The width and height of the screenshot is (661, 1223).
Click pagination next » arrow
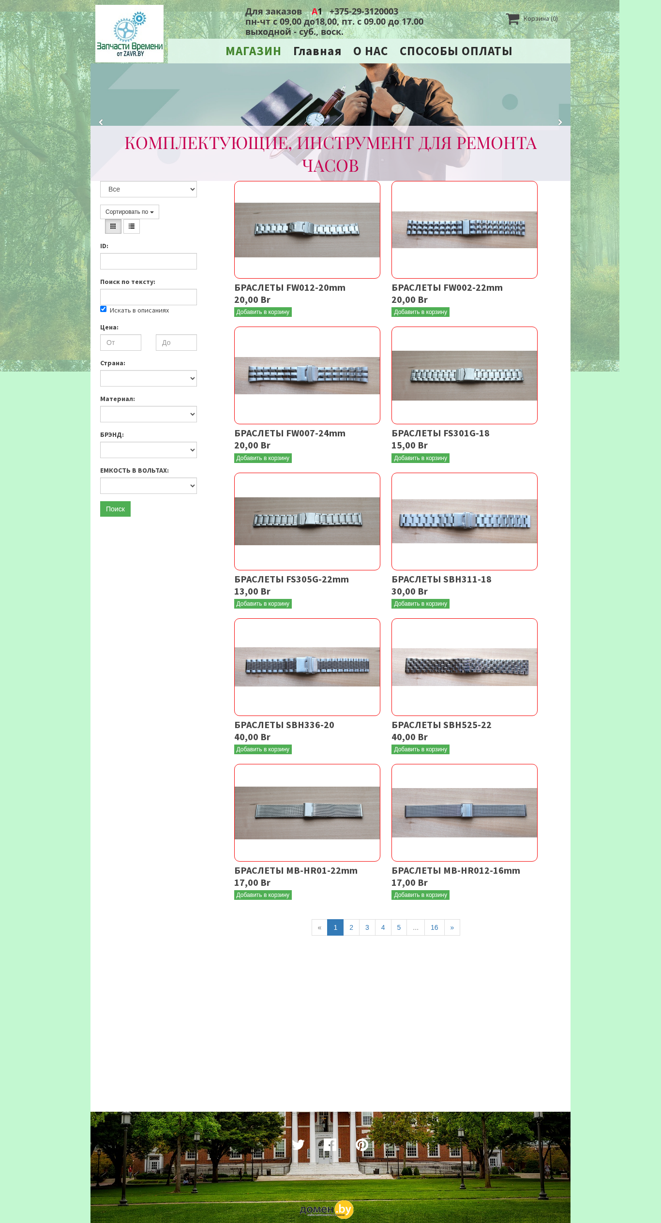click(452, 927)
